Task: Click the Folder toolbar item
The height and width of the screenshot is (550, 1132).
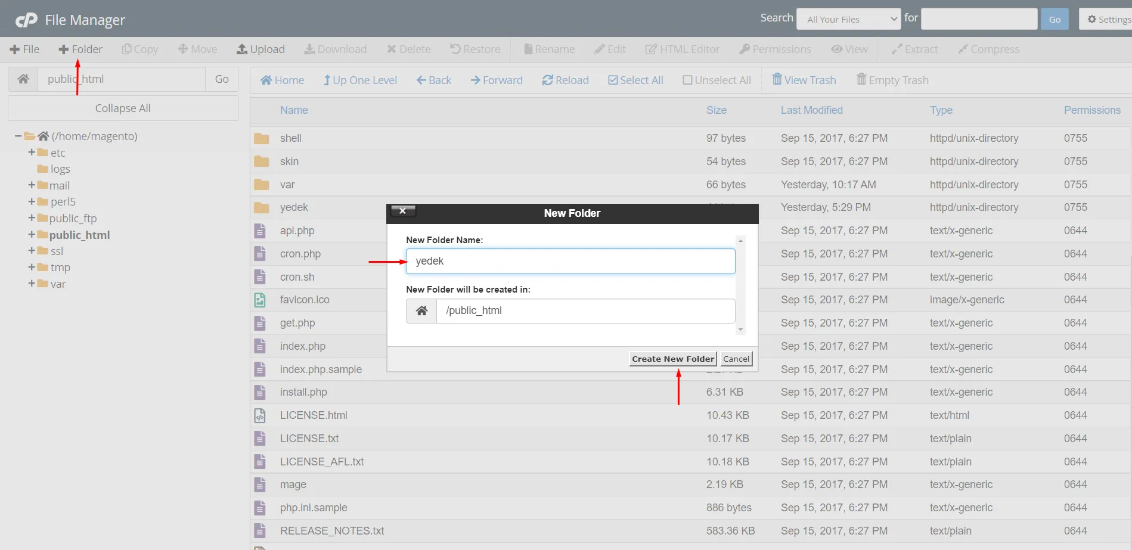Action: [x=80, y=49]
